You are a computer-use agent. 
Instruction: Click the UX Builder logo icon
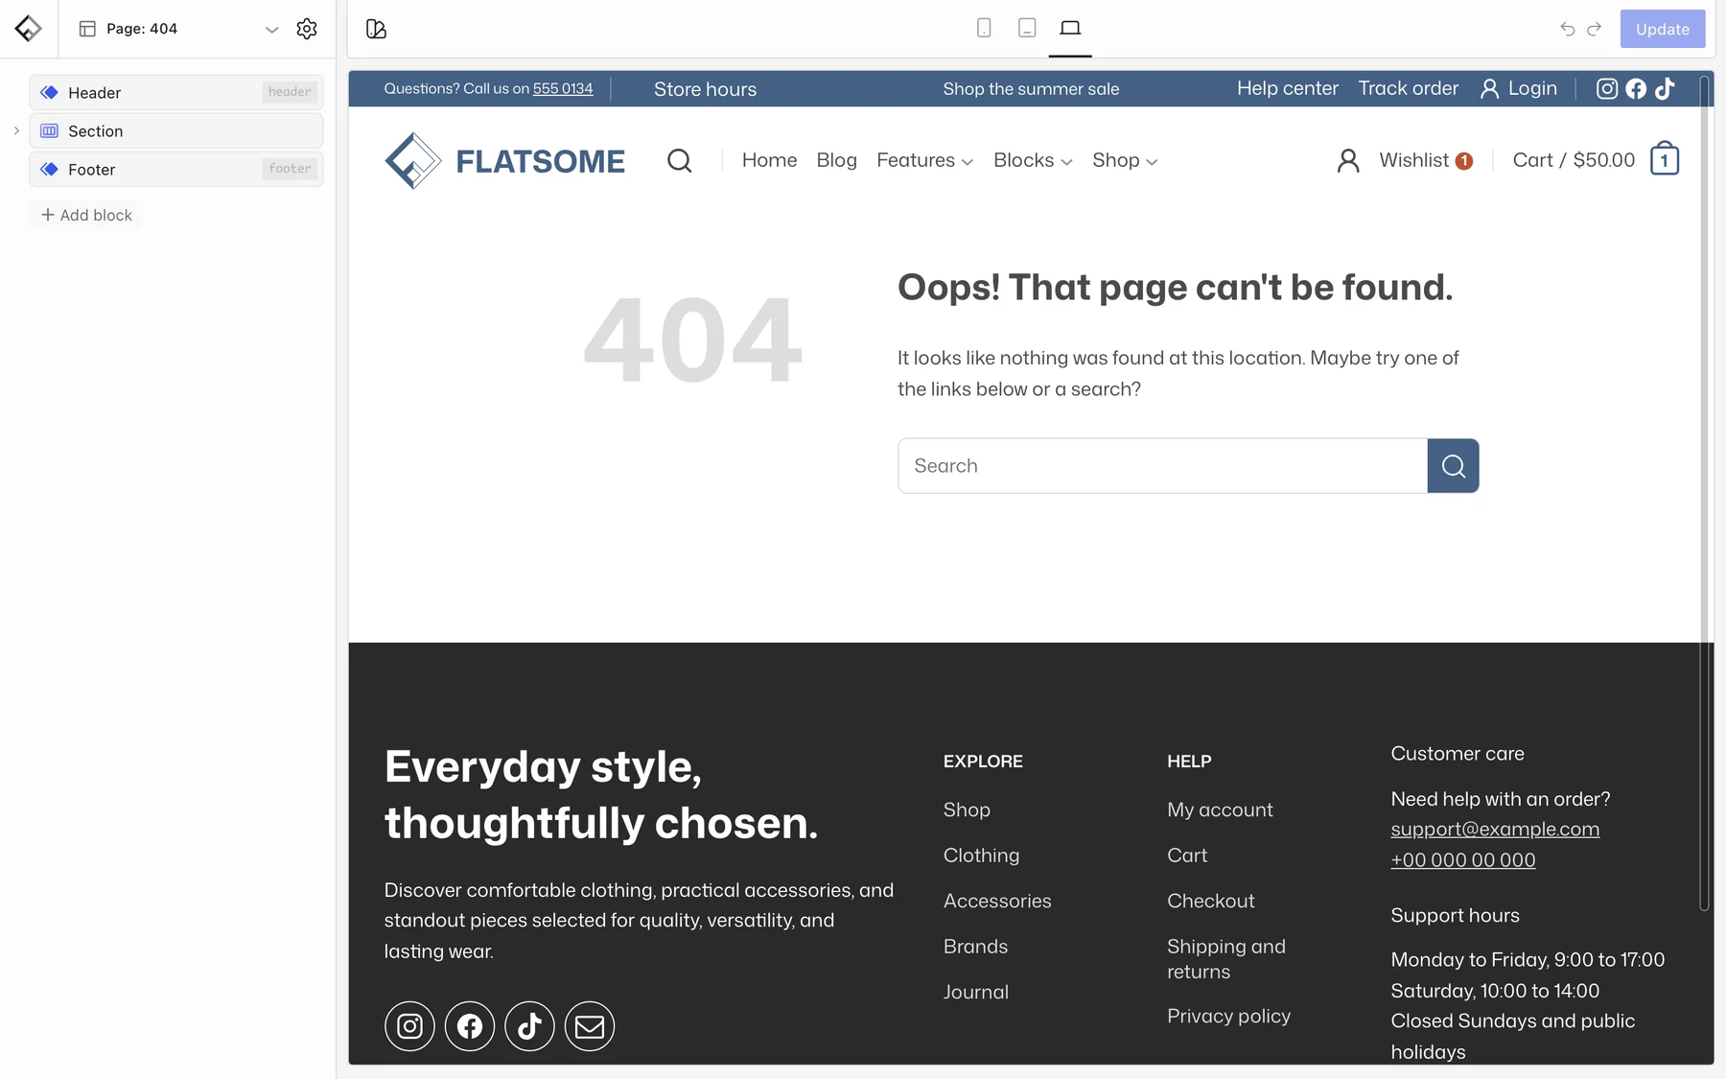pos(29,29)
